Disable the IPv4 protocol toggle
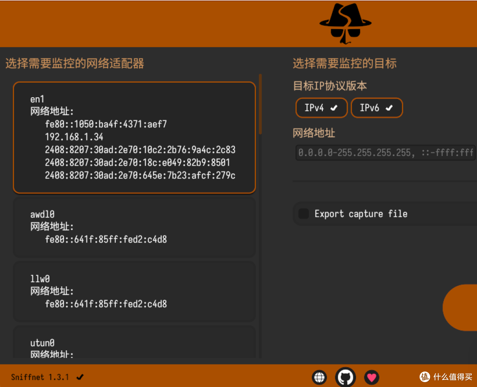The width and height of the screenshot is (477, 387). pos(321,107)
